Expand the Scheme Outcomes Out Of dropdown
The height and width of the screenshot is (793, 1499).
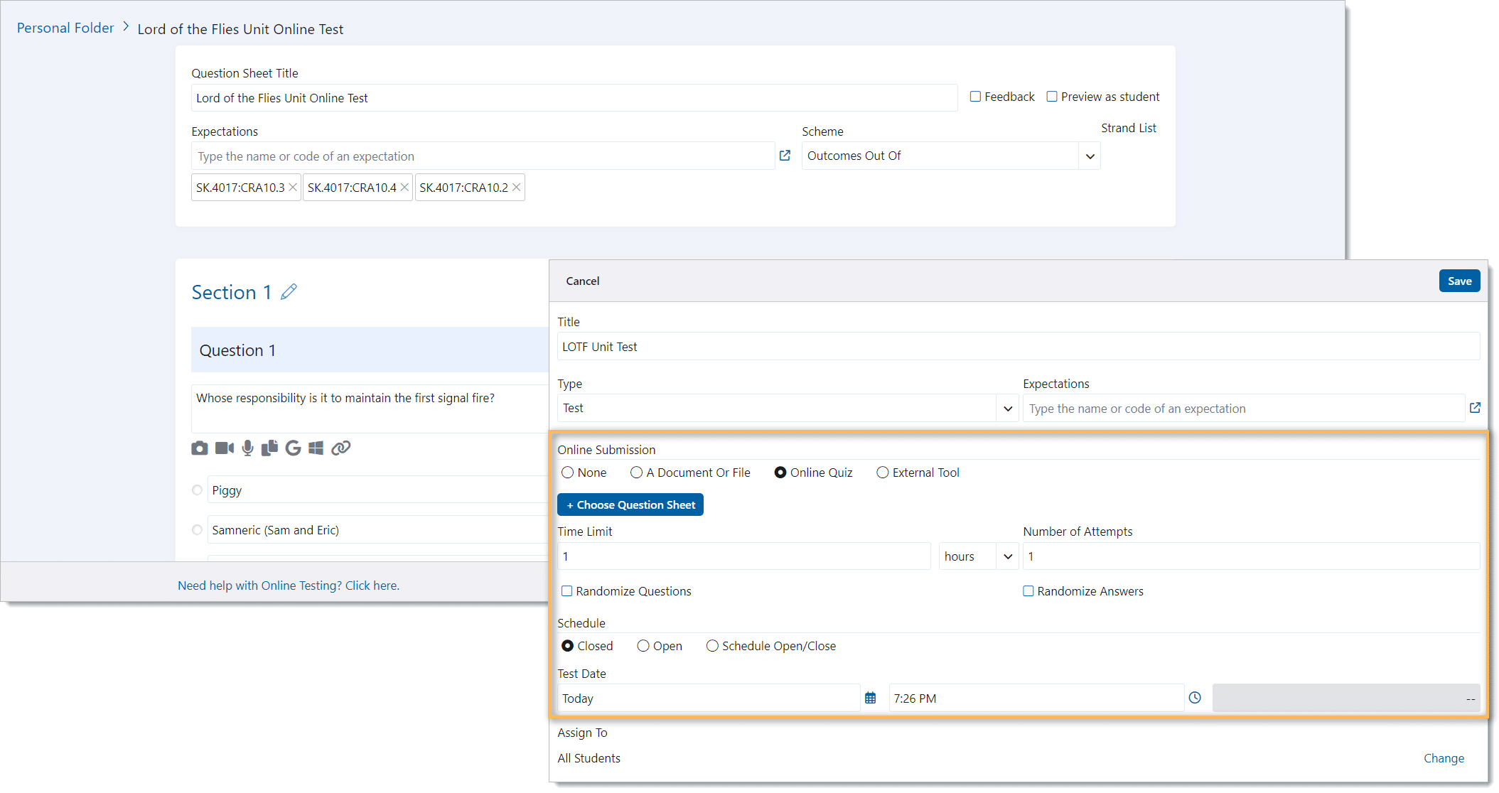click(x=1090, y=156)
